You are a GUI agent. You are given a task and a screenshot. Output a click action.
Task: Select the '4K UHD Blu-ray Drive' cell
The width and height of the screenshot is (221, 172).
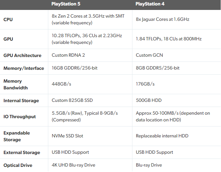tap(74, 165)
